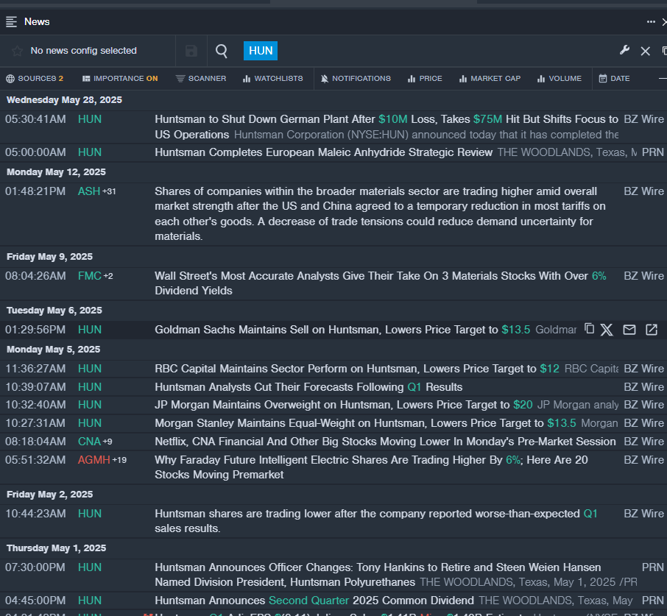Open the Market Cap filter

[490, 79]
